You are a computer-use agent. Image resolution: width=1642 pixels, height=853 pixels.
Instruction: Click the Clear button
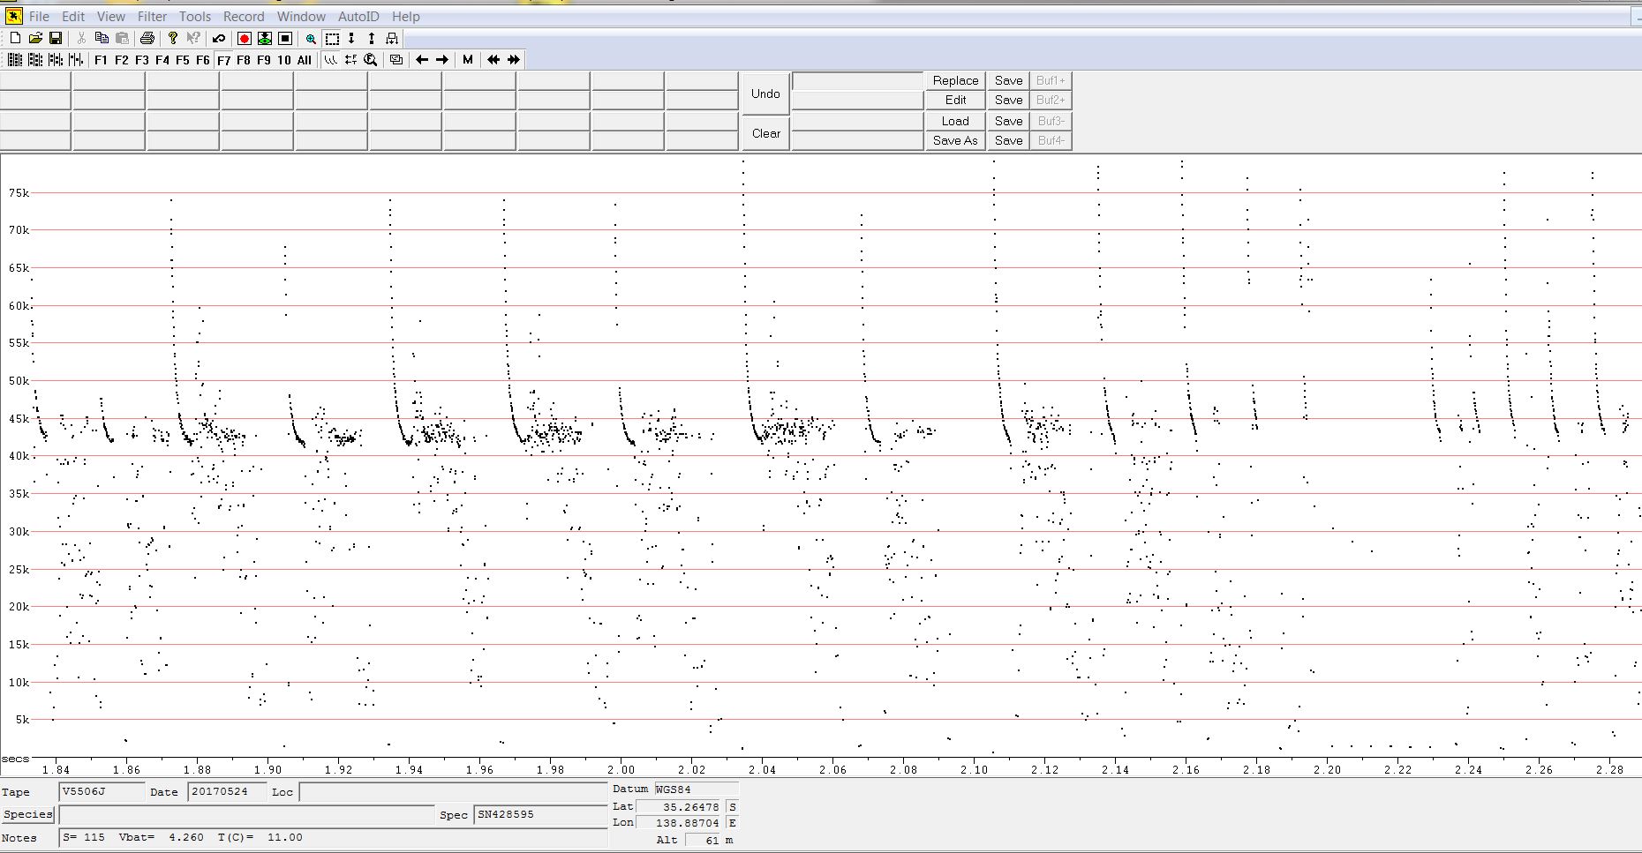pos(765,133)
